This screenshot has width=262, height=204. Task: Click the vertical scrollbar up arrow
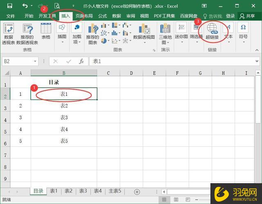click(258, 73)
